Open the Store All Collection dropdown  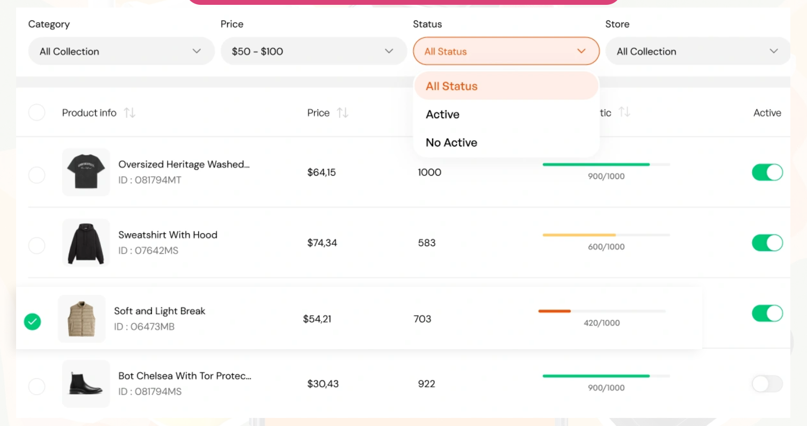(x=697, y=51)
